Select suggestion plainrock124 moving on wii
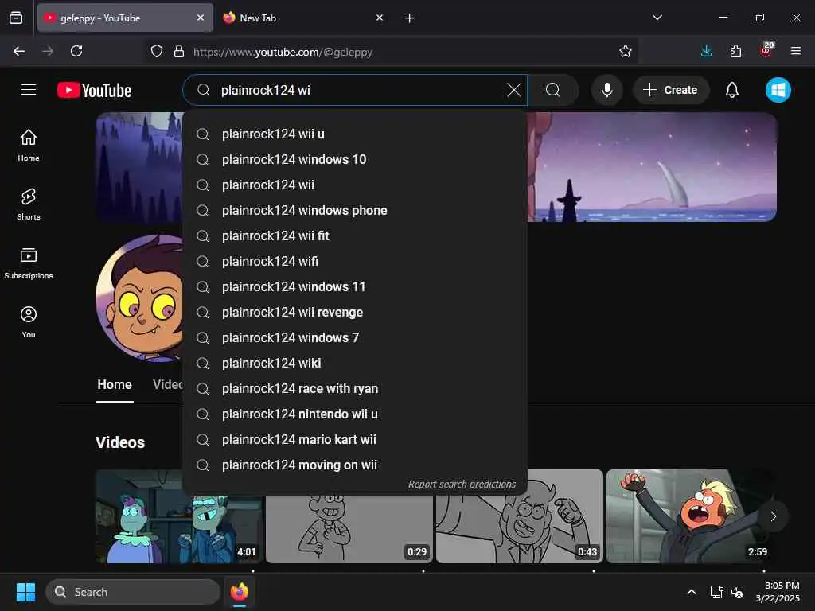 355,465
